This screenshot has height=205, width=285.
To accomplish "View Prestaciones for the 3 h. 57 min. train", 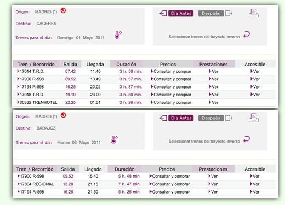I will point(214,79).
